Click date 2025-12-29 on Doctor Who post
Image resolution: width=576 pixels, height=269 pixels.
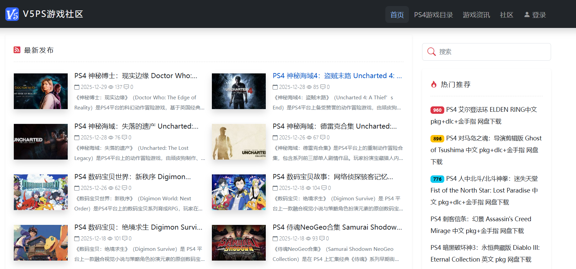click(94, 87)
